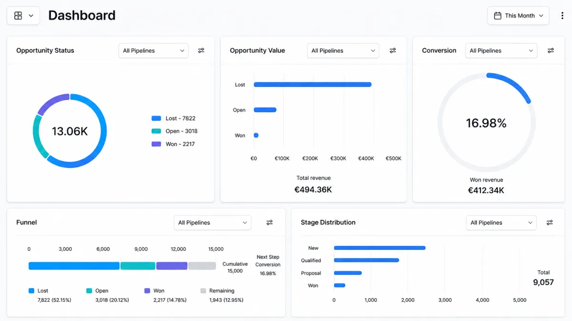Open All Pipelines dropdown in Conversion widget
572x321 pixels.
pyautogui.click(x=501, y=51)
